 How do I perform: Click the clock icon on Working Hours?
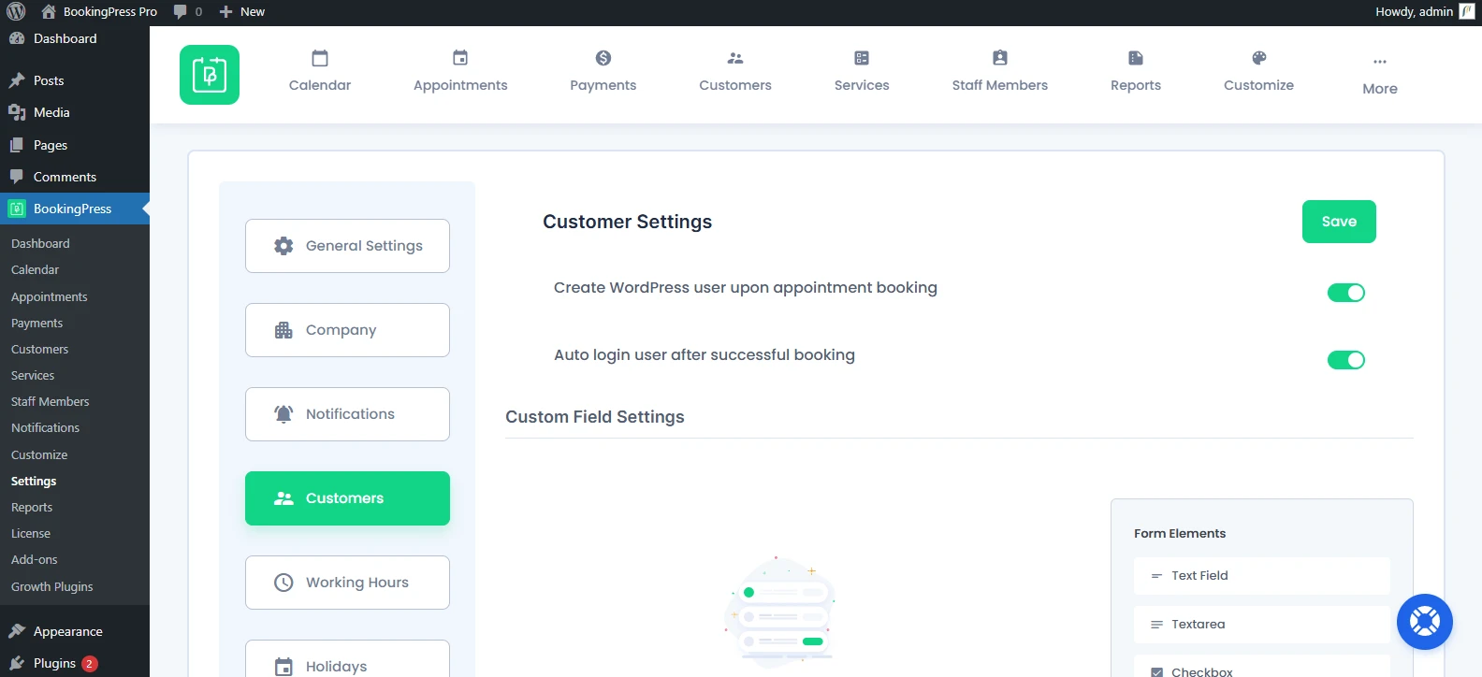[283, 583]
